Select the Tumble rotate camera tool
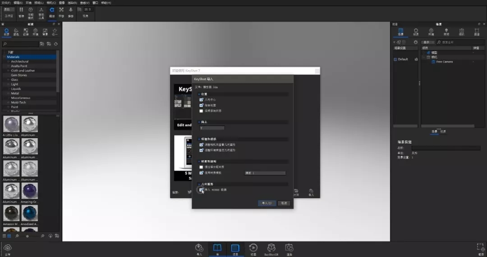 52,10
